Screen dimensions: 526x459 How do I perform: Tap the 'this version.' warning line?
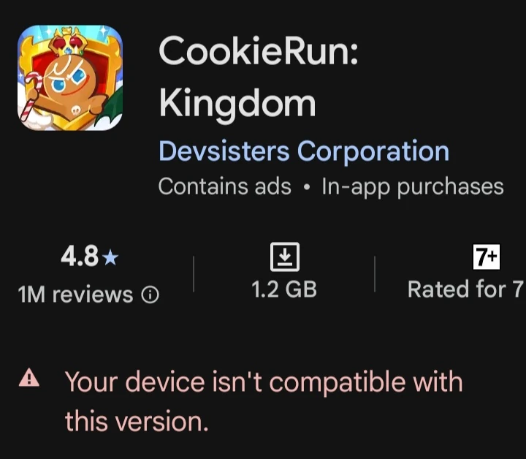pyautogui.click(x=137, y=421)
